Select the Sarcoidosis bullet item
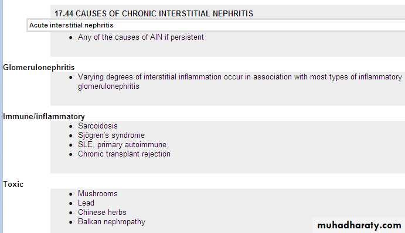 tap(98, 126)
